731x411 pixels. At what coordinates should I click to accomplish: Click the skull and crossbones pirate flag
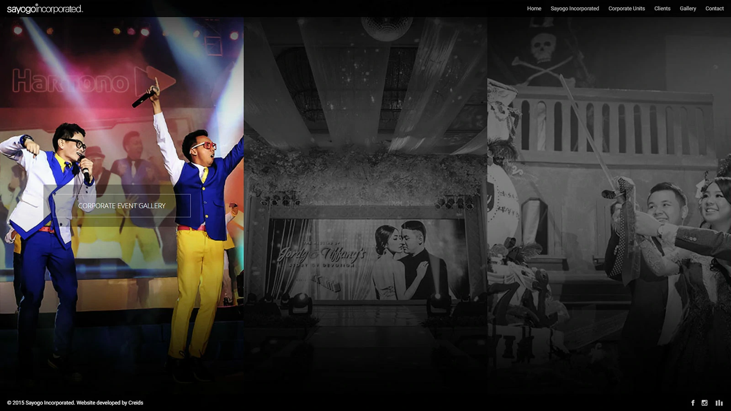coord(544,55)
